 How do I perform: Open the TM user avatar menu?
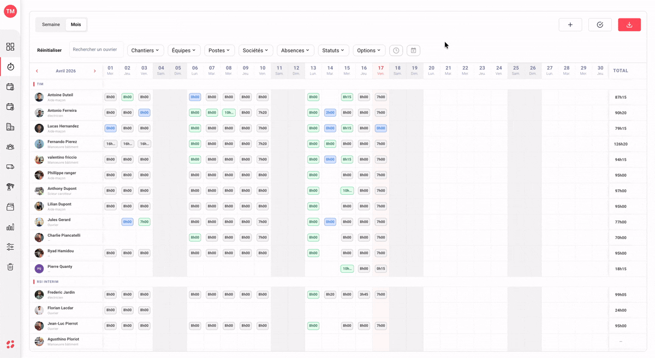[x=10, y=11]
